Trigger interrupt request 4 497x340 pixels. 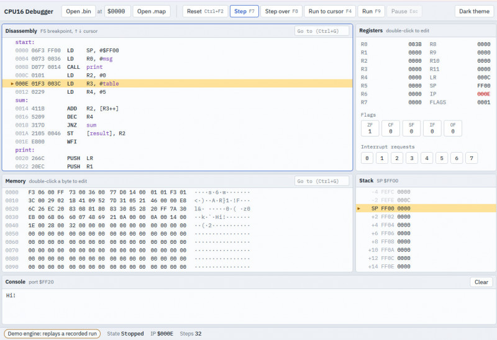click(x=427, y=158)
